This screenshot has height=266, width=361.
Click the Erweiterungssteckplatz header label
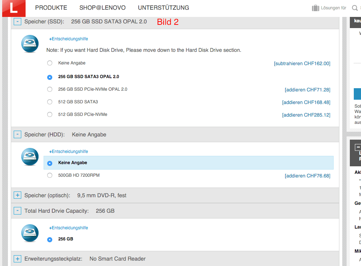[x=53, y=259]
